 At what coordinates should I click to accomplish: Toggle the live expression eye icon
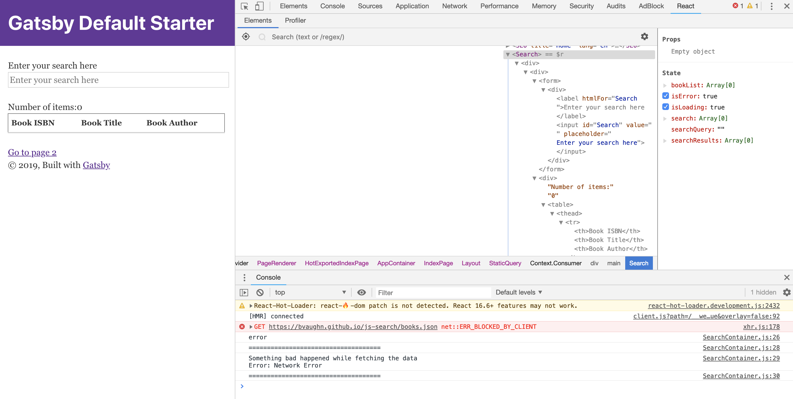click(361, 292)
